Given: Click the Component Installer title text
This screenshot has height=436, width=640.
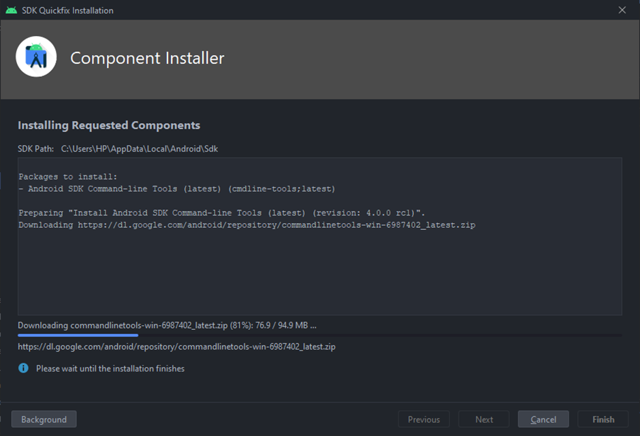Looking at the screenshot, I should click(147, 58).
